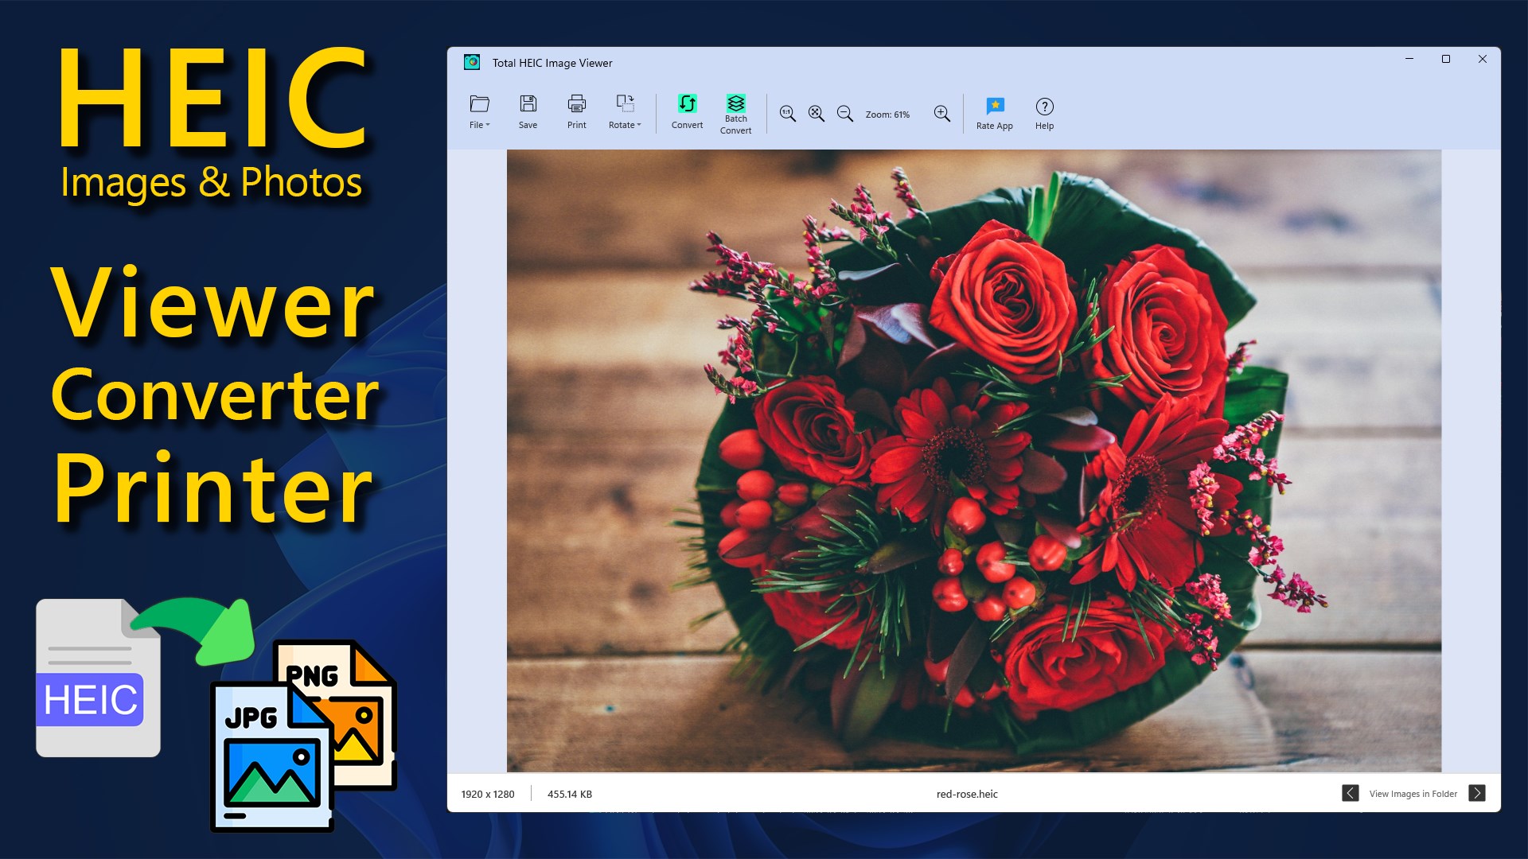The width and height of the screenshot is (1528, 859).
Task: Maximize the Total HEIC Image Viewer window
Action: pyautogui.click(x=1446, y=59)
